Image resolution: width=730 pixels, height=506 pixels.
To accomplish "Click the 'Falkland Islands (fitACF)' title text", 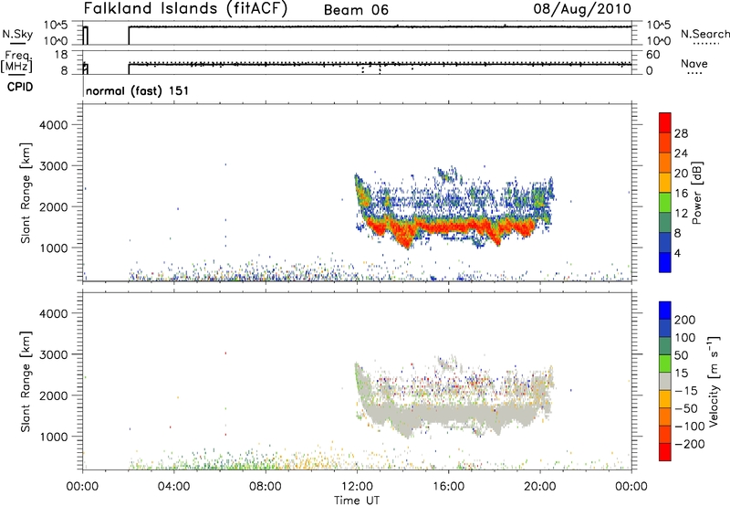I will [185, 9].
